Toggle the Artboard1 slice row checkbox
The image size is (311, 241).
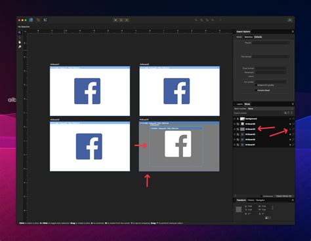[235, 145]
